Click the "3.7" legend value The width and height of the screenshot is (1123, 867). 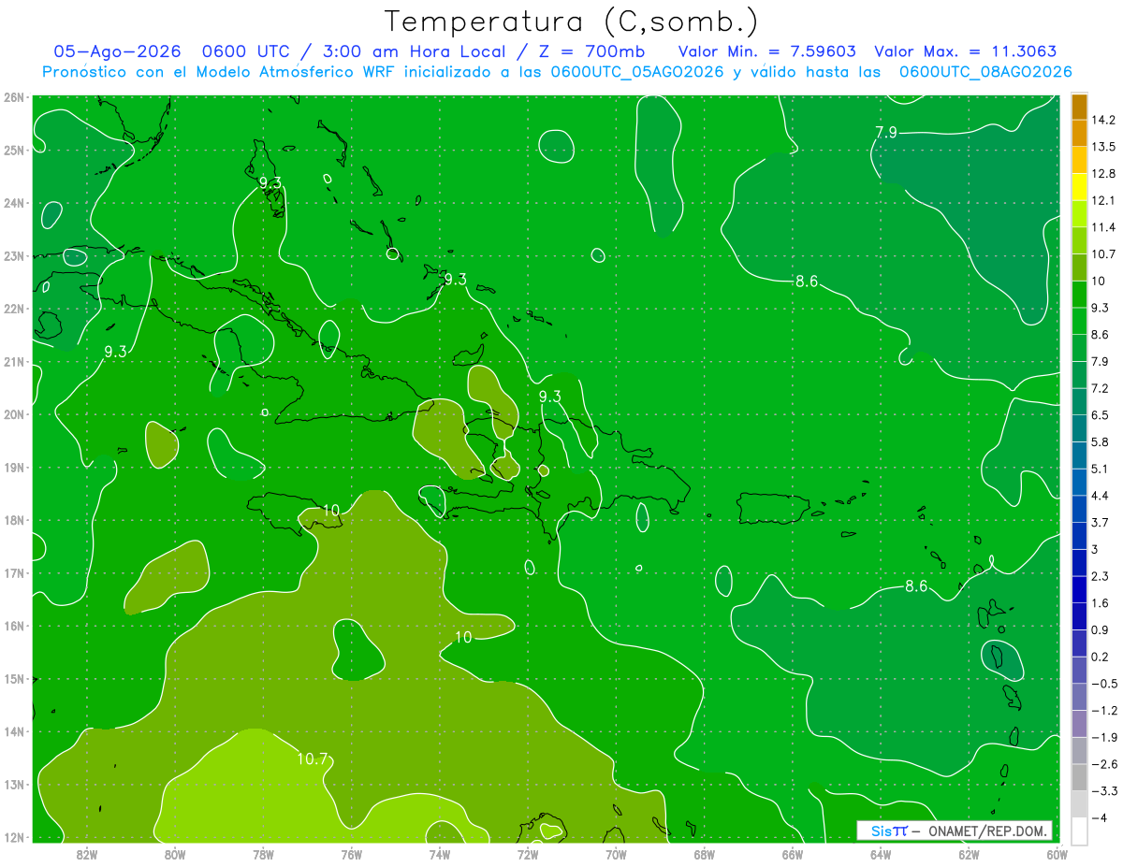pyautogui.click(x=1100, y=522)
